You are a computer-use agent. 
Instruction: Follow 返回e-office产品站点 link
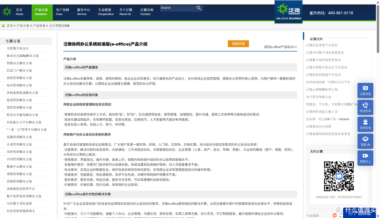coord(280,47)
